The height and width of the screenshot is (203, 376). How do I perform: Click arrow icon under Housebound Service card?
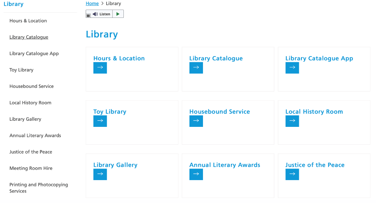click(x=196, y=121)
